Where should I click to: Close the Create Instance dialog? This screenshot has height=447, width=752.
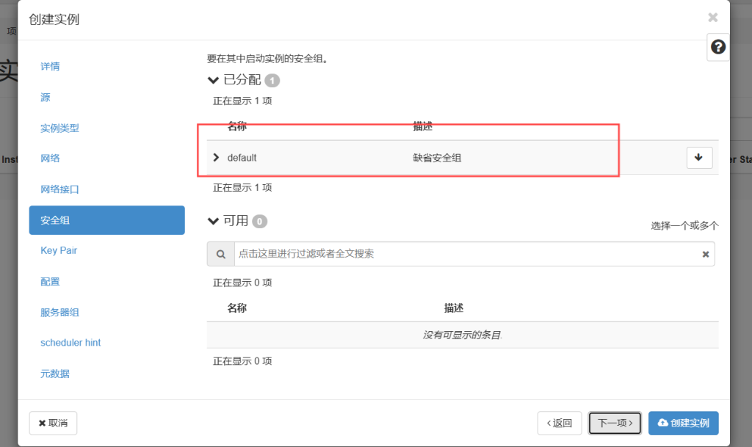712,18
